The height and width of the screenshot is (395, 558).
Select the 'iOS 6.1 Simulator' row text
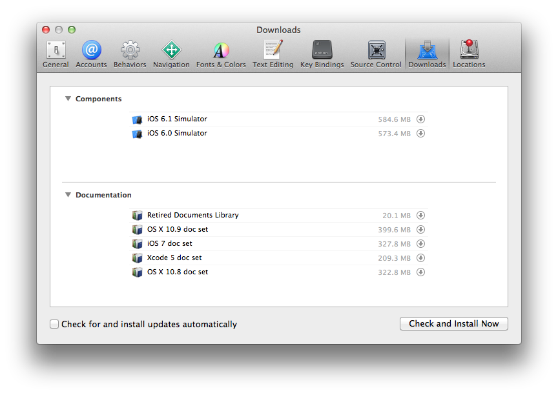177,119
